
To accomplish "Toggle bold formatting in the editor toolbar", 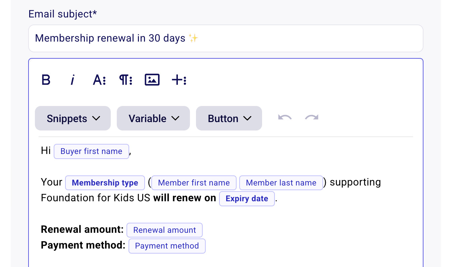I will click(x=46, y=80).
